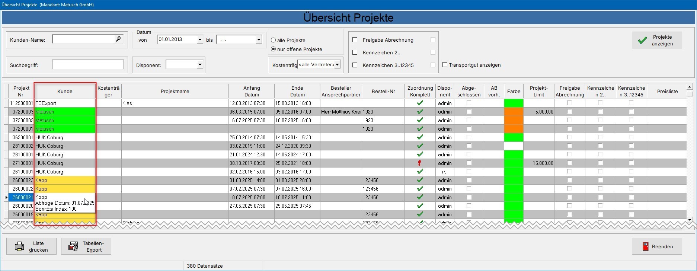Enable the Freigabe Abrechnung filter checkbox

point(355,40)
